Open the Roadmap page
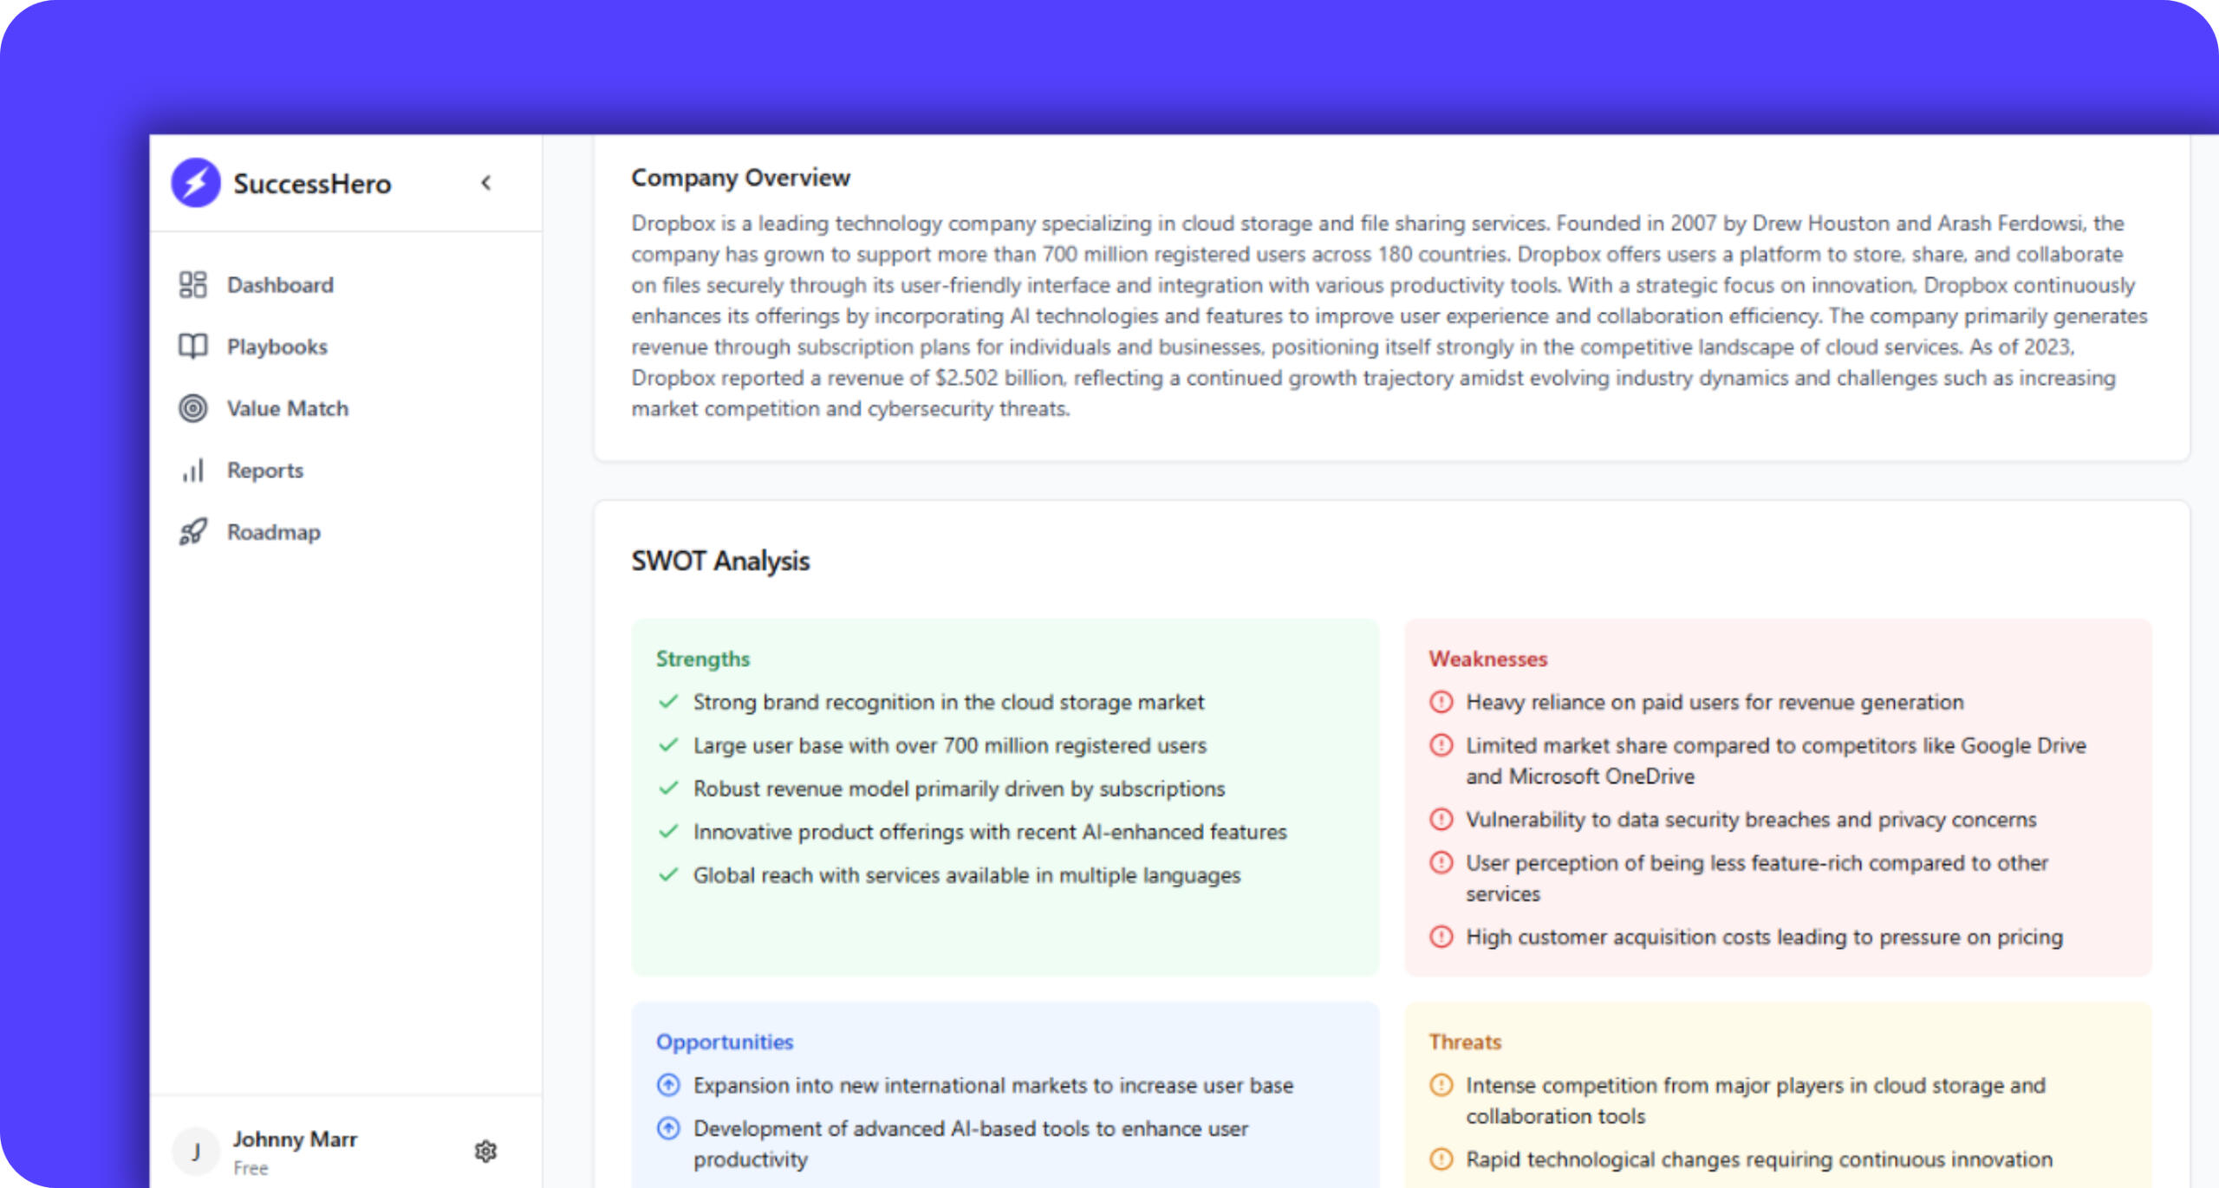 click(273, 532)
